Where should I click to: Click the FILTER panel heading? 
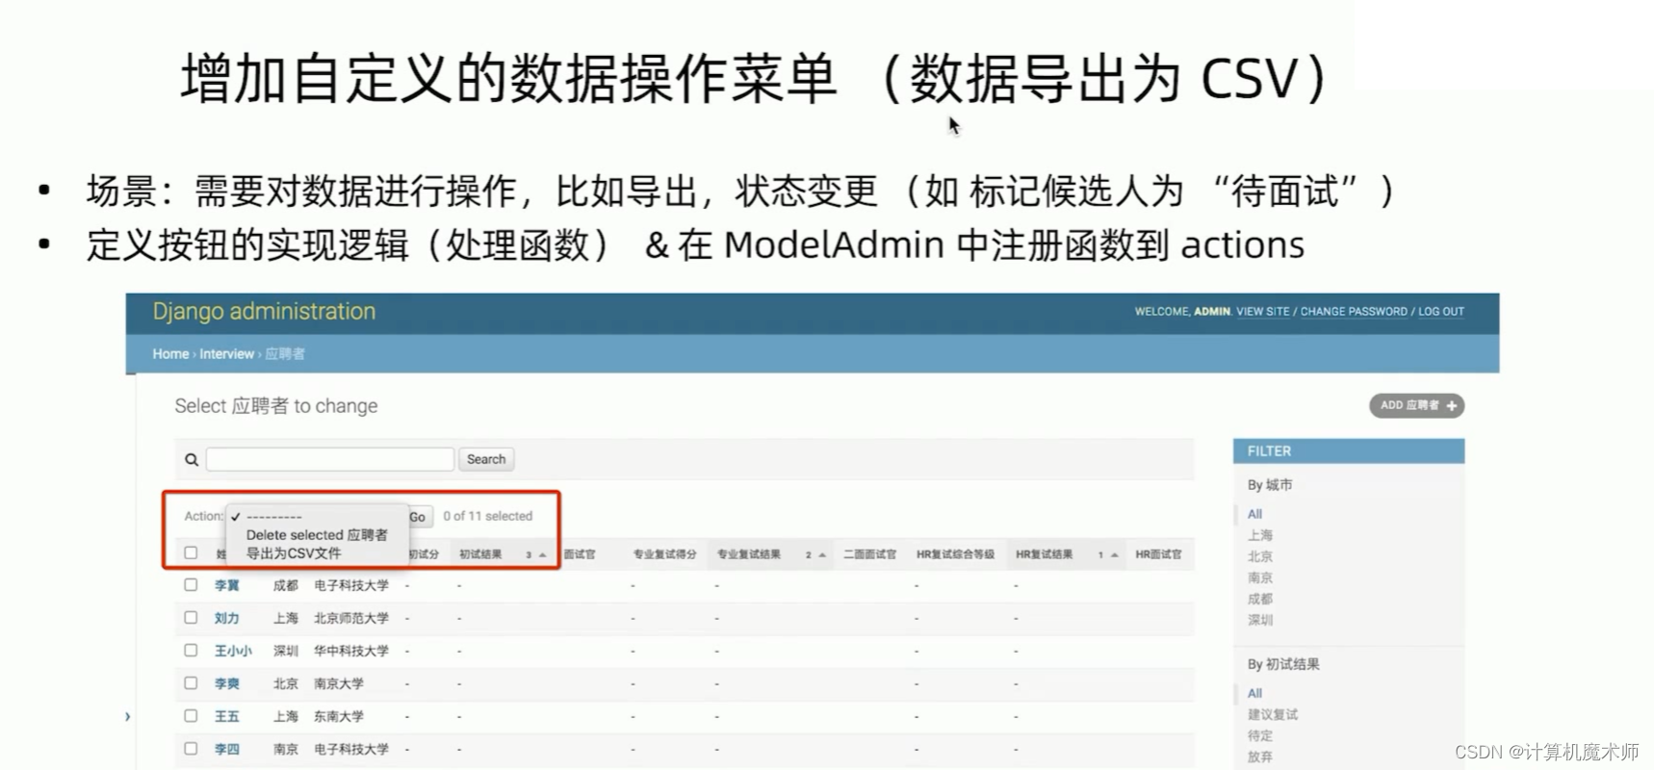point(1349,451)
